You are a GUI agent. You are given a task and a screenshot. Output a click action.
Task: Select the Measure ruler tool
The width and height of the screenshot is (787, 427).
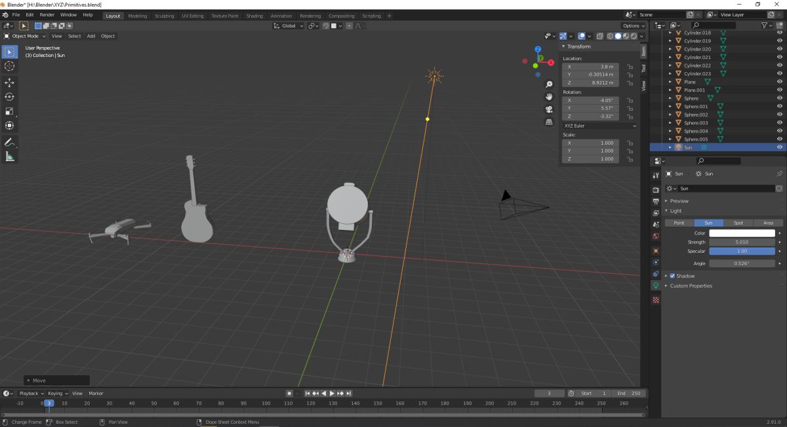[10, 157]
